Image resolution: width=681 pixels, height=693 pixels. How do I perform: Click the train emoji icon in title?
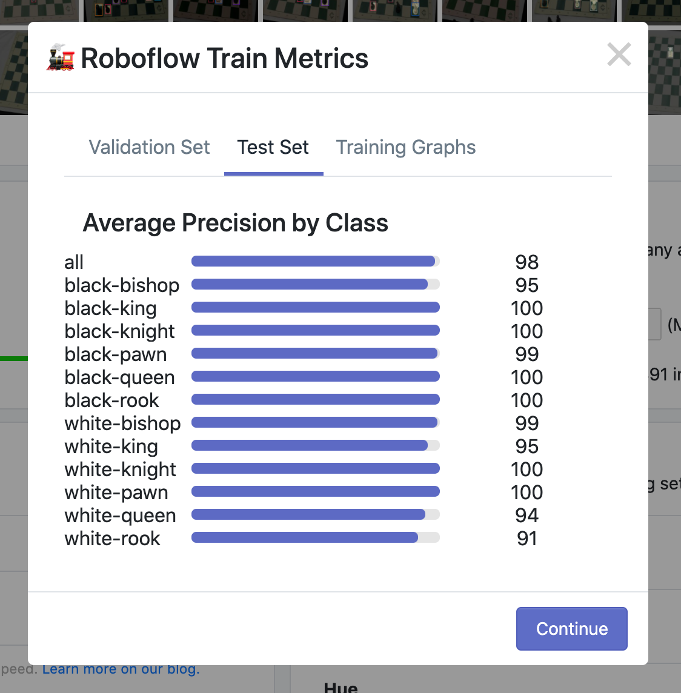pos(61,58)
